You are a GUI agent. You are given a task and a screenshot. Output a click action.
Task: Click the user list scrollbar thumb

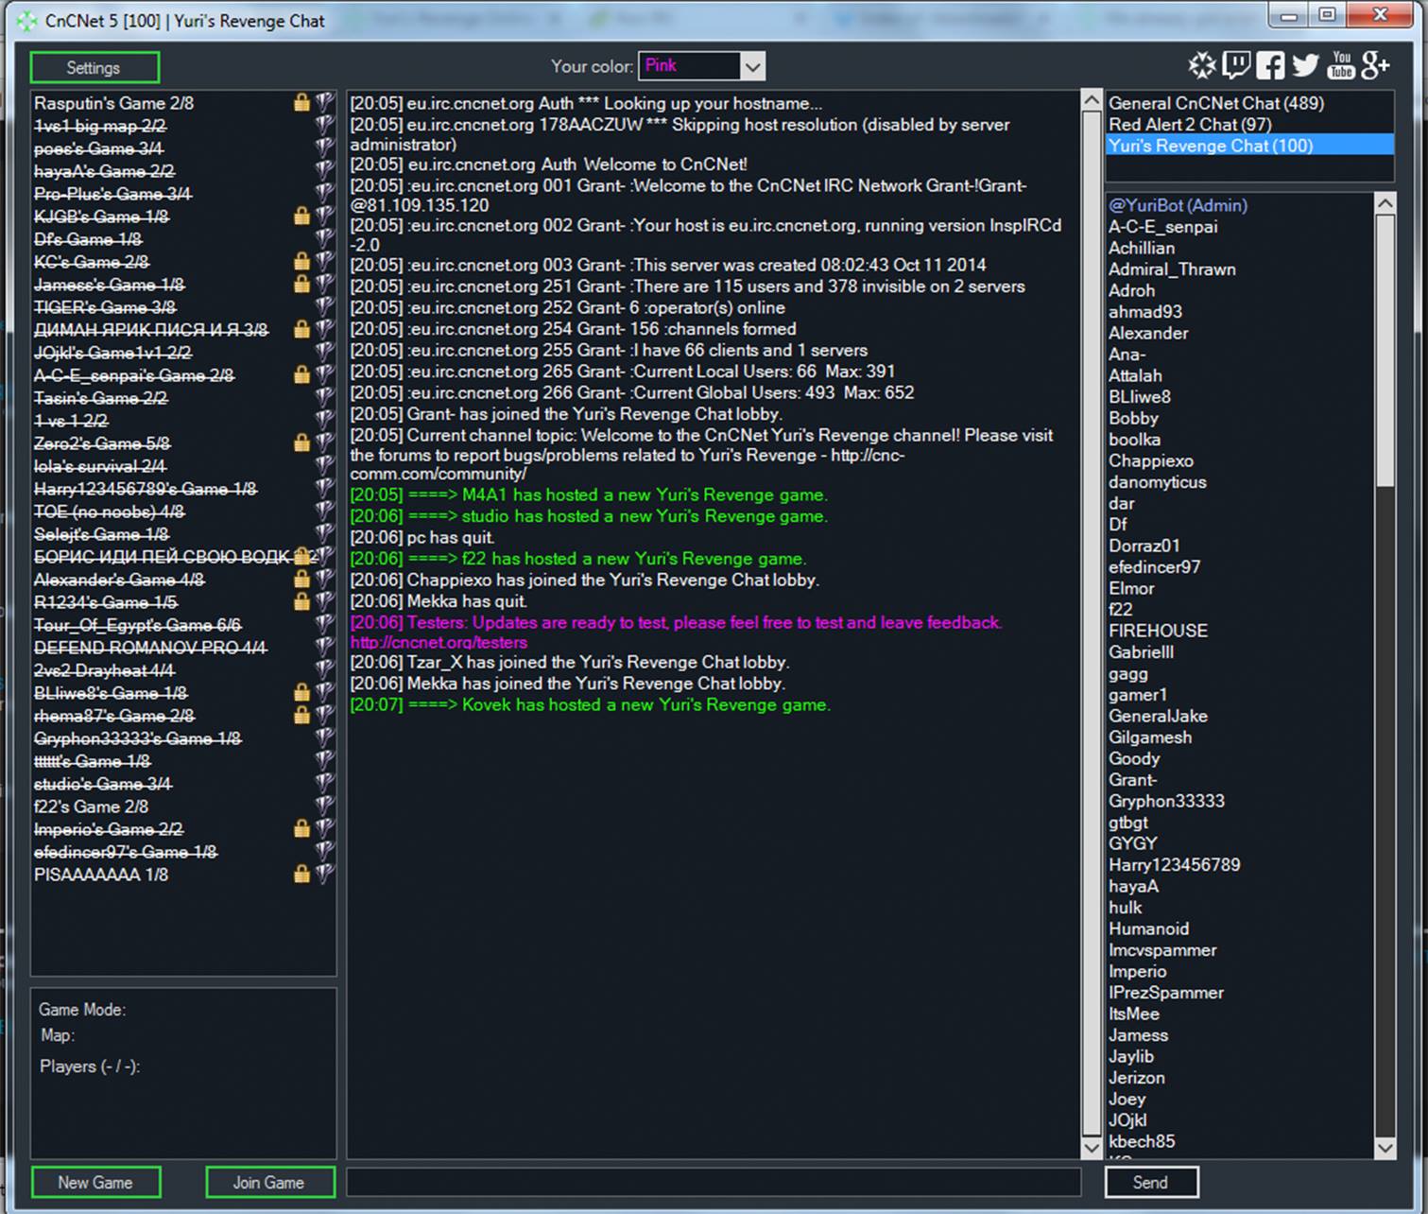(x=1385, y=351)
